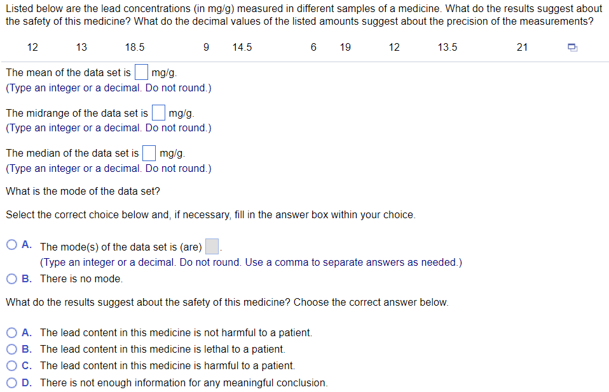Viewport: 609px width, 392px height.
Task: Choose option A: lead content not harmful
Action: 11,332
